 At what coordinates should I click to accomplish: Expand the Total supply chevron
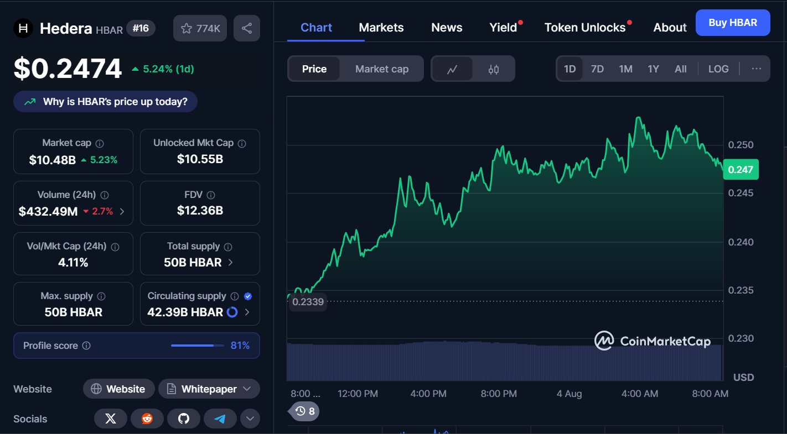point(231,263)
